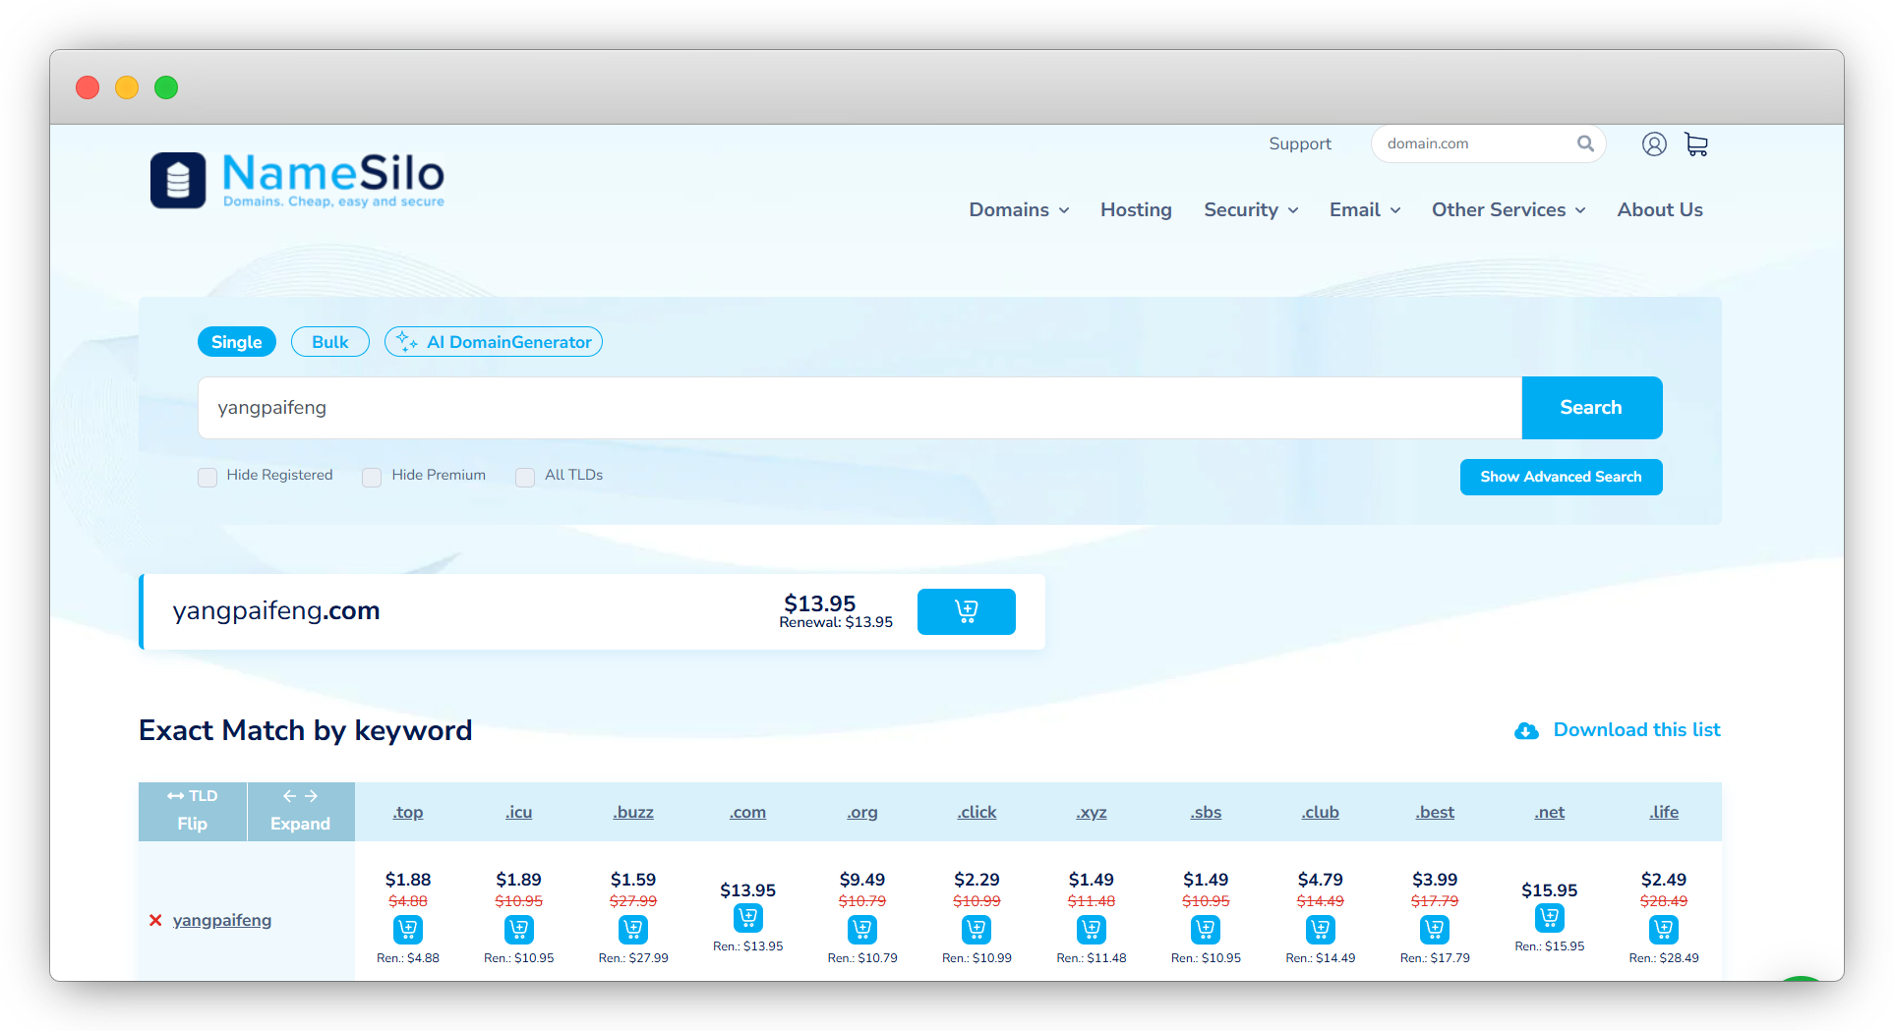Screen dimensions: 1894x1031
Task: Add yangpaifeng.com to cart
Action: tap(966, 611)
